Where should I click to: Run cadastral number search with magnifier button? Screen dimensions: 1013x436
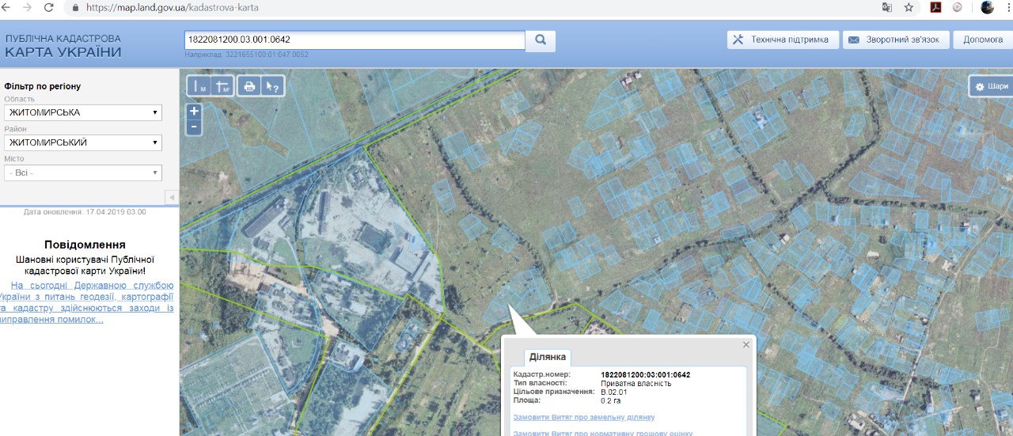[541, 40]
